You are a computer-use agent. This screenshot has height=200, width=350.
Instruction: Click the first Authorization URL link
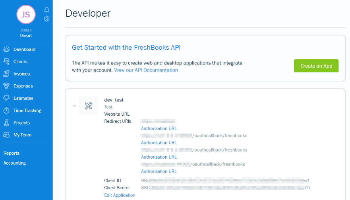[x=159, y=128]
